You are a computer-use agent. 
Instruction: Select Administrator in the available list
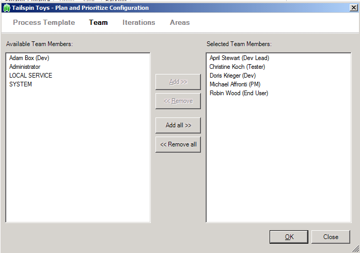tap(25, 67)
